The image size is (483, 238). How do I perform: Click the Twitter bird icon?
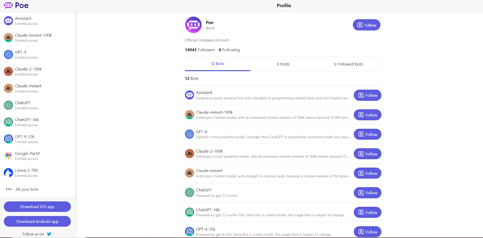49,234
